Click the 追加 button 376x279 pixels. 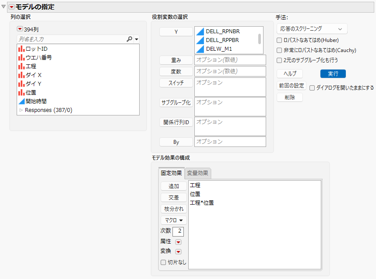(174, 186)
